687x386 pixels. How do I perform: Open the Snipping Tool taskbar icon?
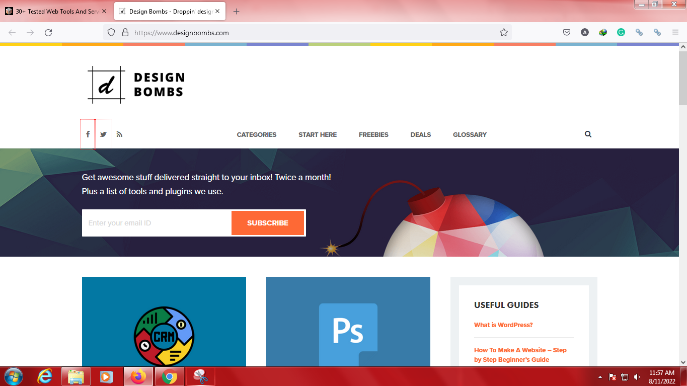pos(201,376)
